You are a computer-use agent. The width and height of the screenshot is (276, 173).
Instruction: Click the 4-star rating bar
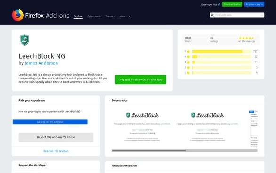pos(222,57)
